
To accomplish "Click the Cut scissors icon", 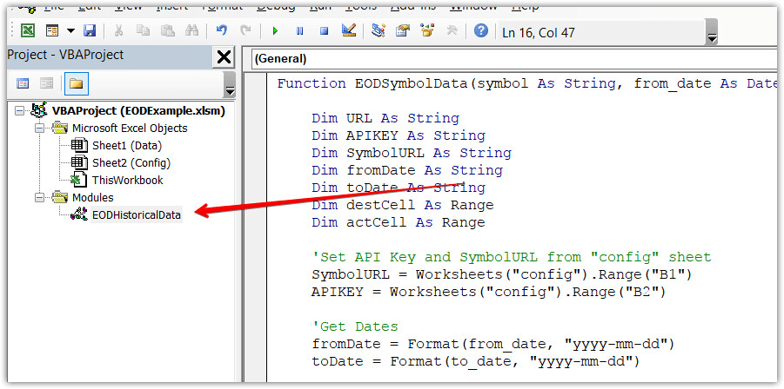I will point(118,31).
